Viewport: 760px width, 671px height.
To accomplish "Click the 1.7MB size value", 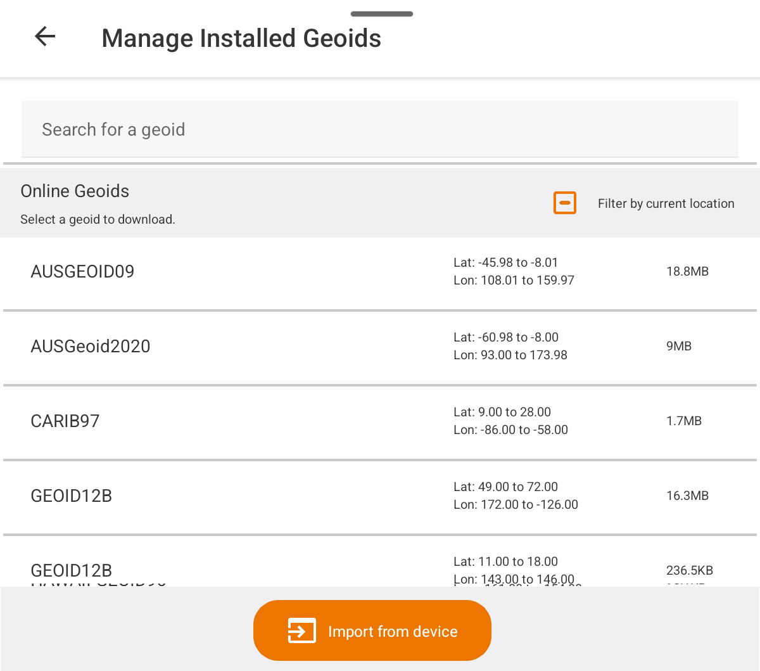I will (684, 421).
